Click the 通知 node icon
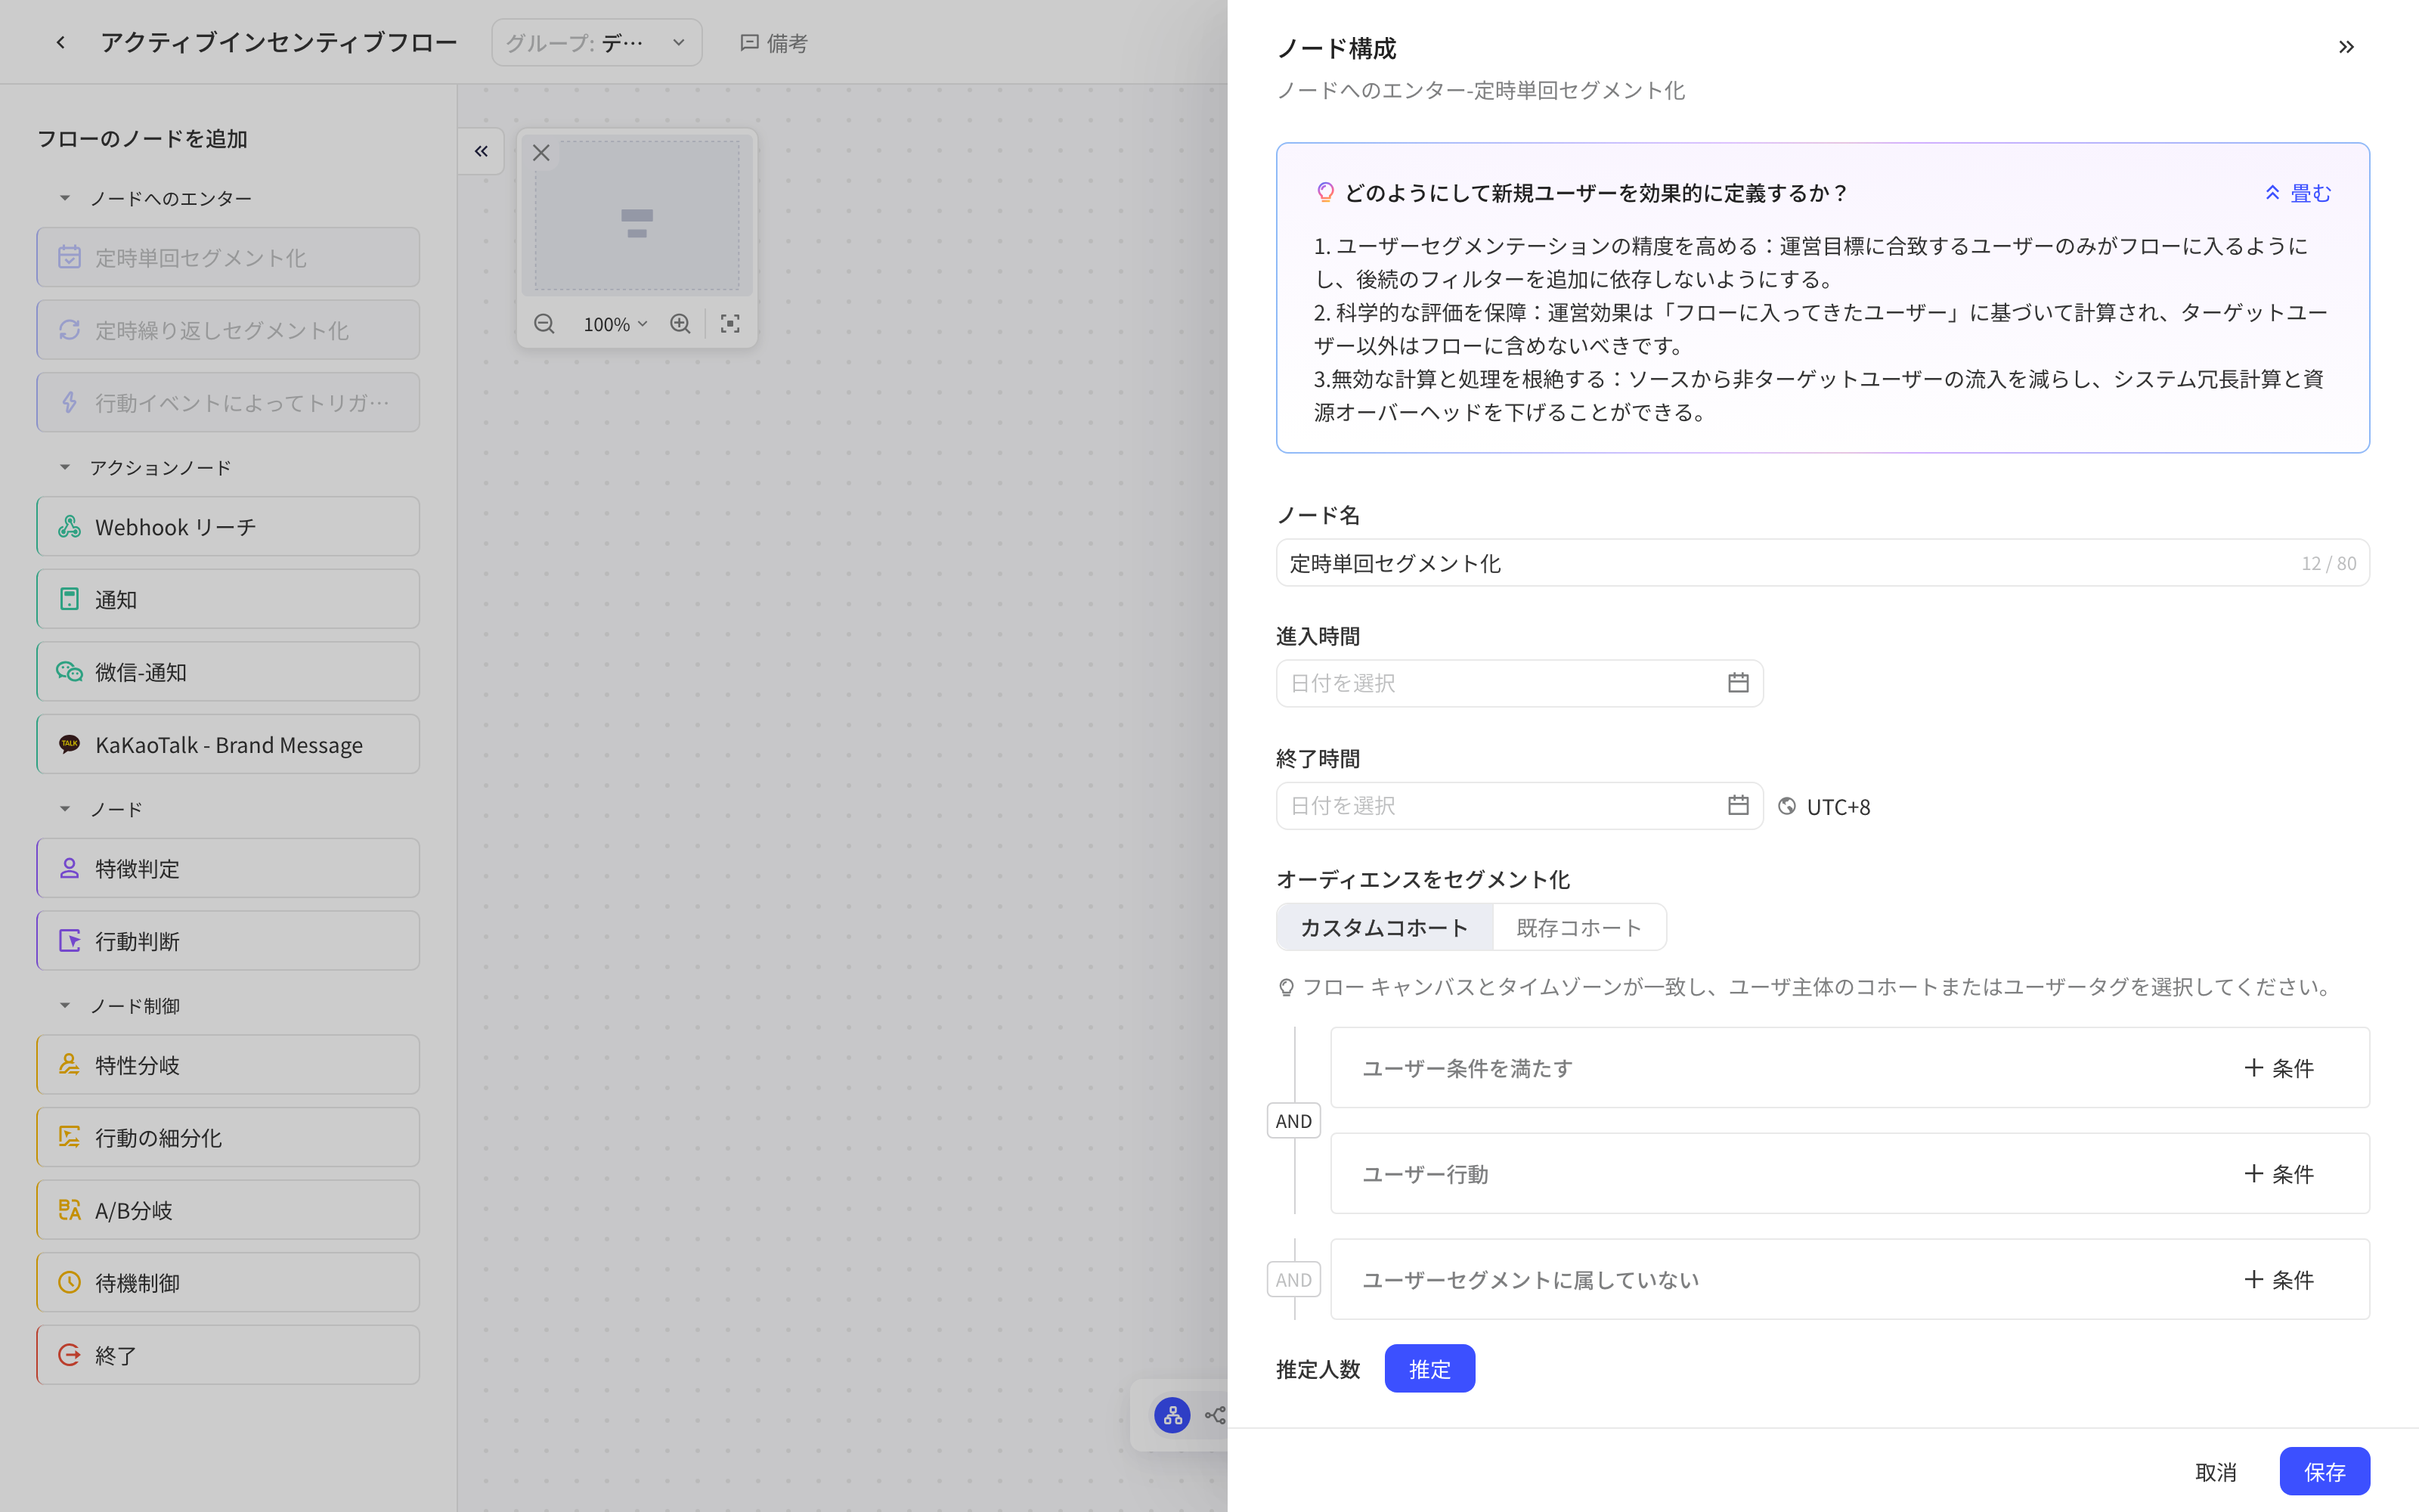 click(x=69, y=599)
